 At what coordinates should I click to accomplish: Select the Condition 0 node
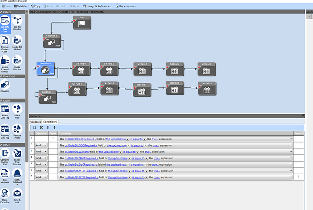(45, 68)
